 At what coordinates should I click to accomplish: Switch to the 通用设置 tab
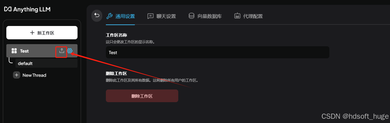coord(121,16)
